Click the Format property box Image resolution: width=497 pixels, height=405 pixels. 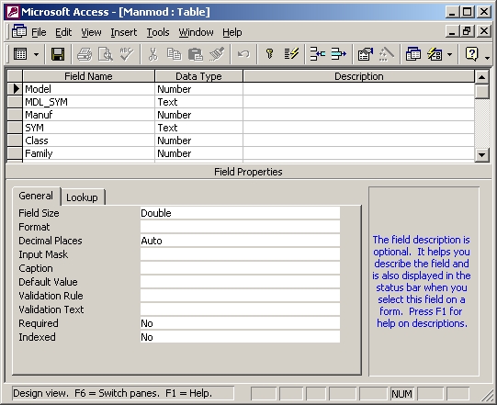coord(241,227)
